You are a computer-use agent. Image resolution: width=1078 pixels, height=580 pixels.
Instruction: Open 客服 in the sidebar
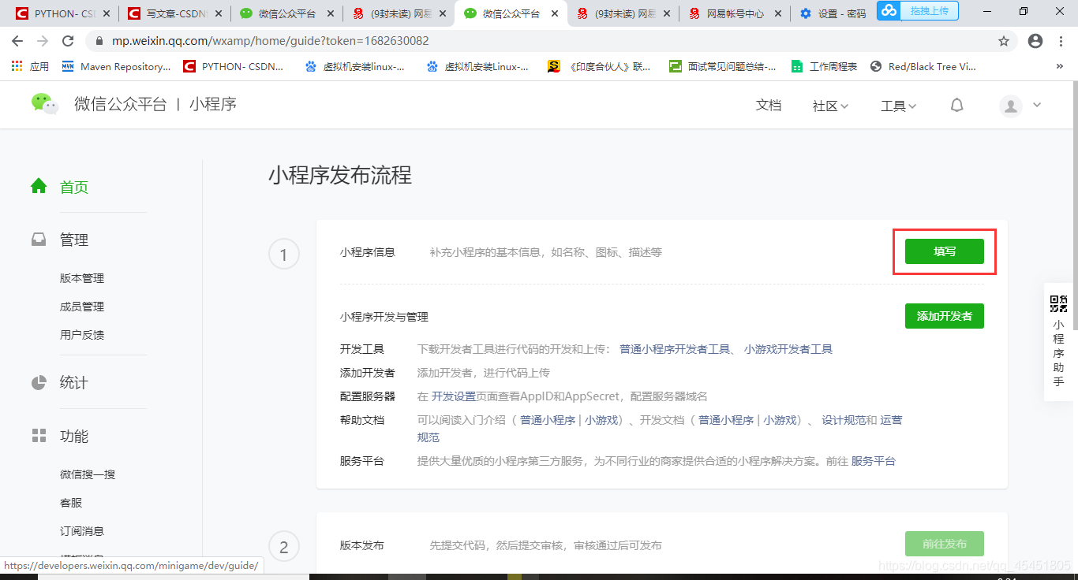pos(71,503)
